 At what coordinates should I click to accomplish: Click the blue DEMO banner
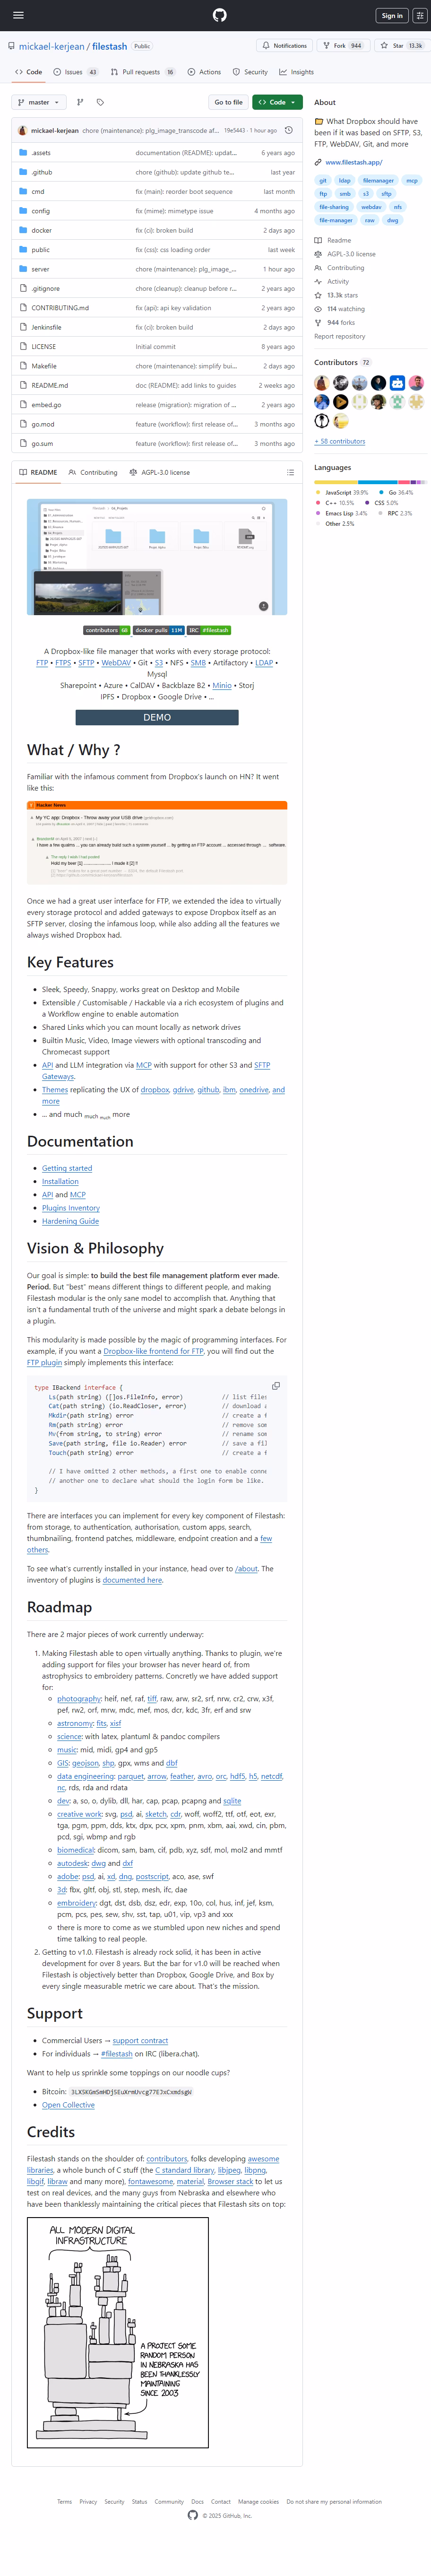[x=157, y=717]
